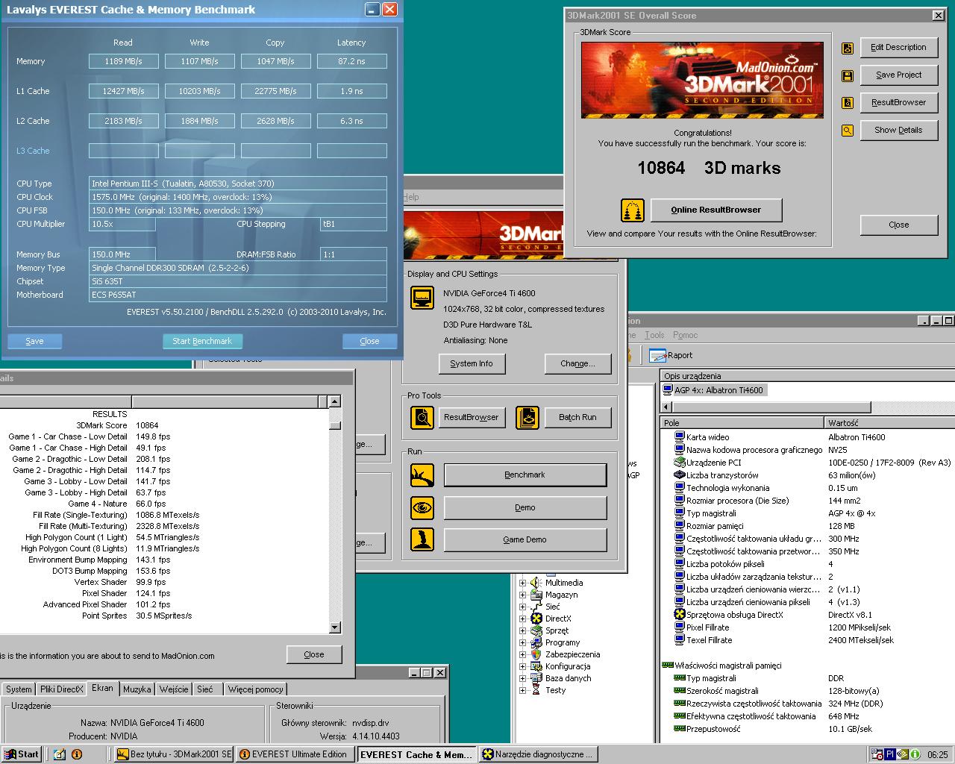Click the Konfiguracja gear icon in the tree
The height and width of the screenshot is (764, 955).
click(536, 666)
